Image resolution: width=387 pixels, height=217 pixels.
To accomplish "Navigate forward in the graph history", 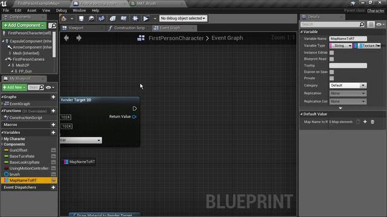I will click(x=79, y=38).
